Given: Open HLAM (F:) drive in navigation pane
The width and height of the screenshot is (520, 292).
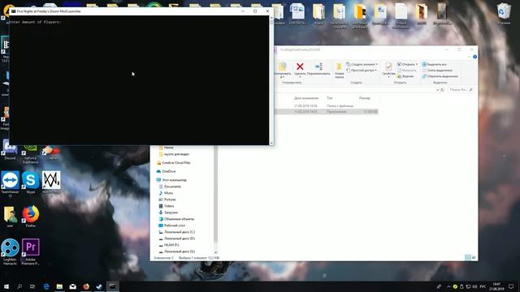Looking at the screenshot, I should click(169, 245).
